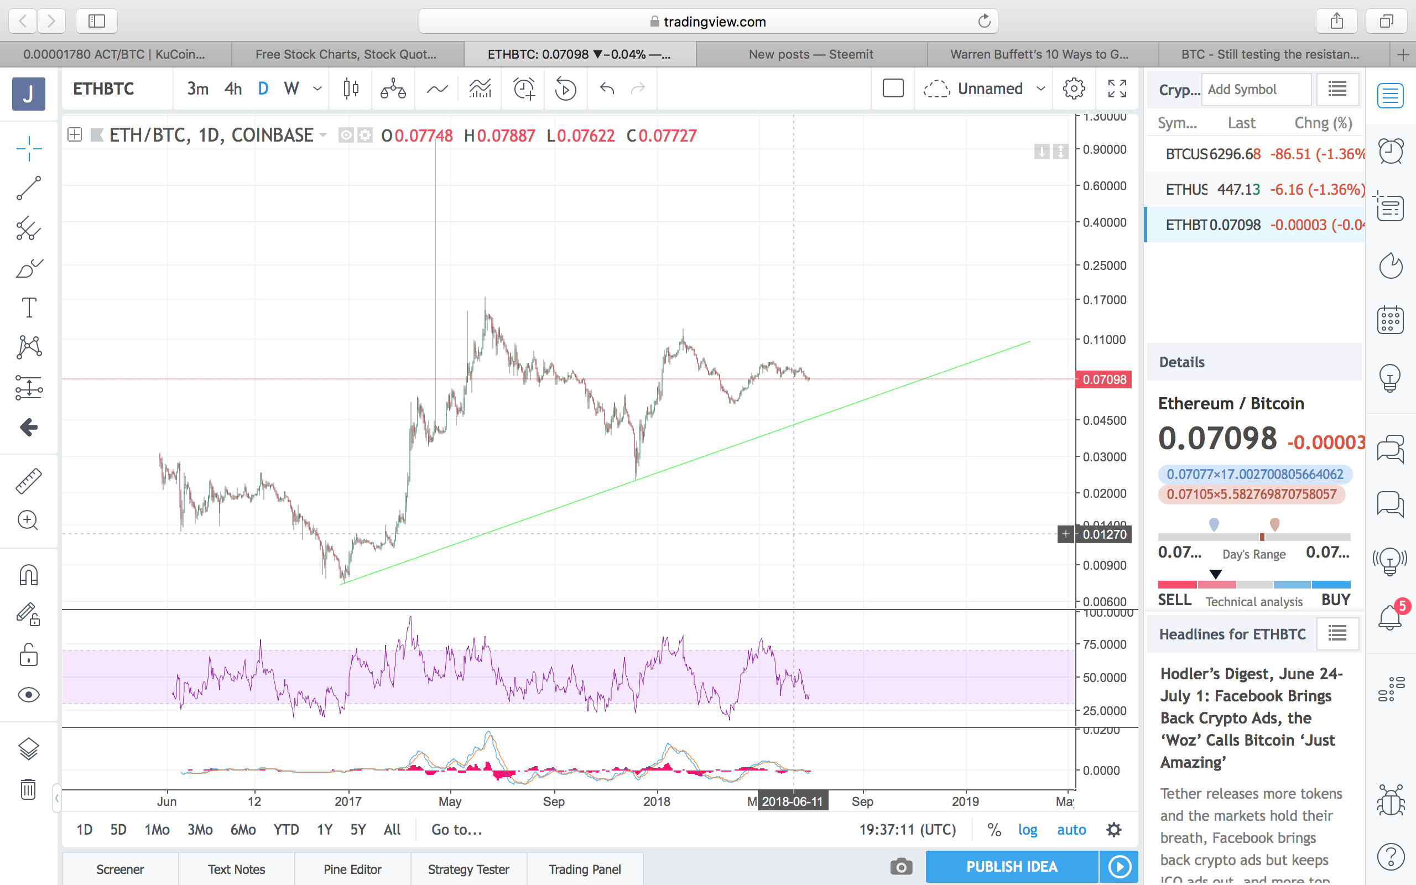Toggle percent scale on price axis

point(993,829)
